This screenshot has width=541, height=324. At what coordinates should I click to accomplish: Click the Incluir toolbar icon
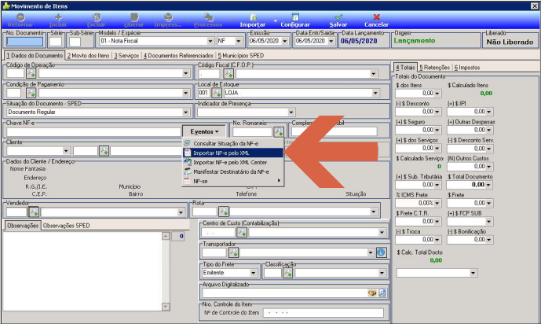coord(58,17)
